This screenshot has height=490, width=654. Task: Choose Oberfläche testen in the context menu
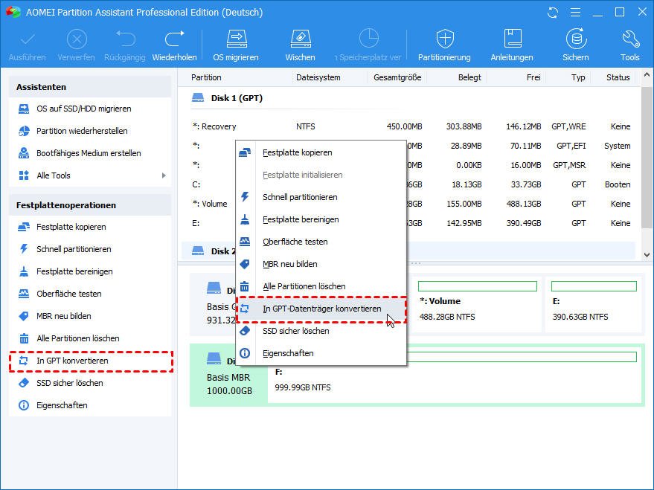click(x=321, y=242)
